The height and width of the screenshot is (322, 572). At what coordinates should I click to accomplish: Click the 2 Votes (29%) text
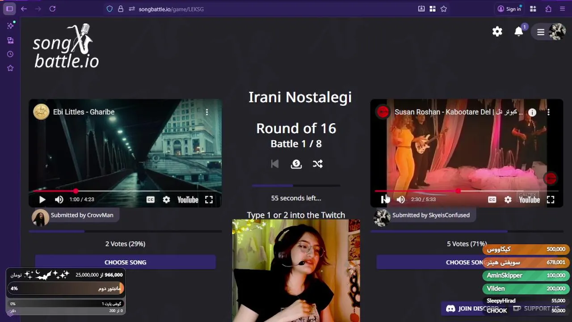click(x=125, y=244)
